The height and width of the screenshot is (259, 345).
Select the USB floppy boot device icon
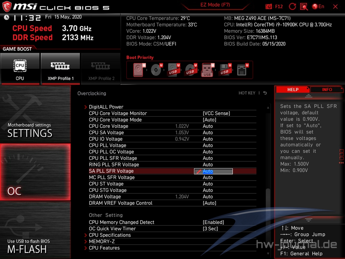[x=225, y=70]
